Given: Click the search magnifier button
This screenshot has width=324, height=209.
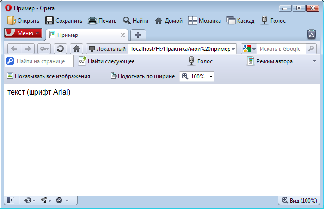Looking at the screenshot, I should click(x=311, y=49).
